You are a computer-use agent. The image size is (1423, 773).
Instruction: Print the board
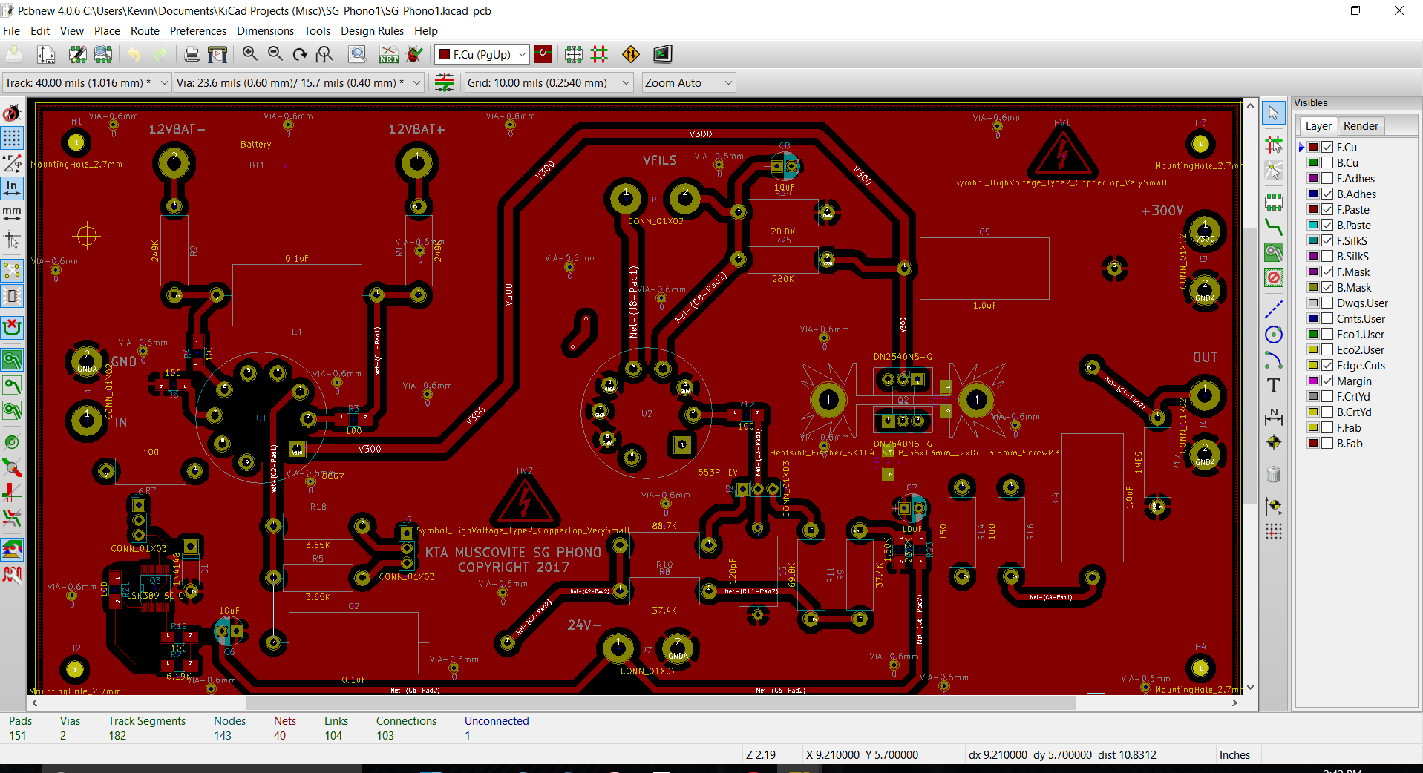[x=192, y=54]
